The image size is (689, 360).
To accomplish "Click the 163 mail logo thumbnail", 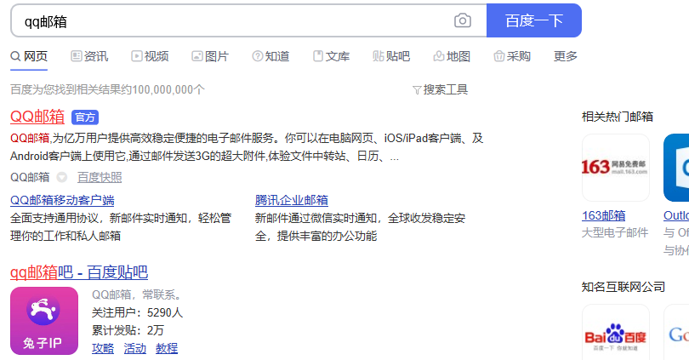I will pos(616,168).
